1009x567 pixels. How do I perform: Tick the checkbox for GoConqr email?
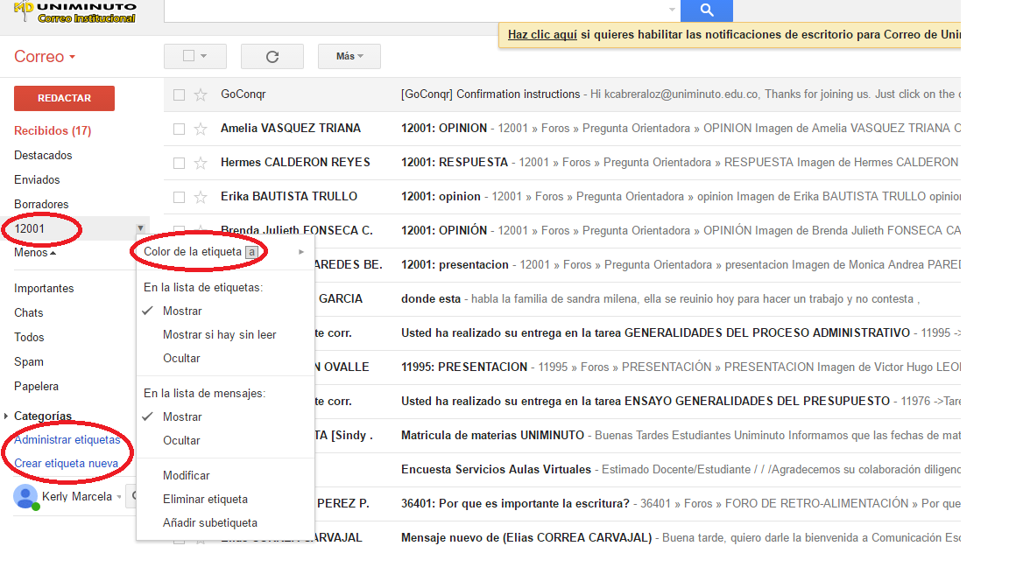click(179, 95)
